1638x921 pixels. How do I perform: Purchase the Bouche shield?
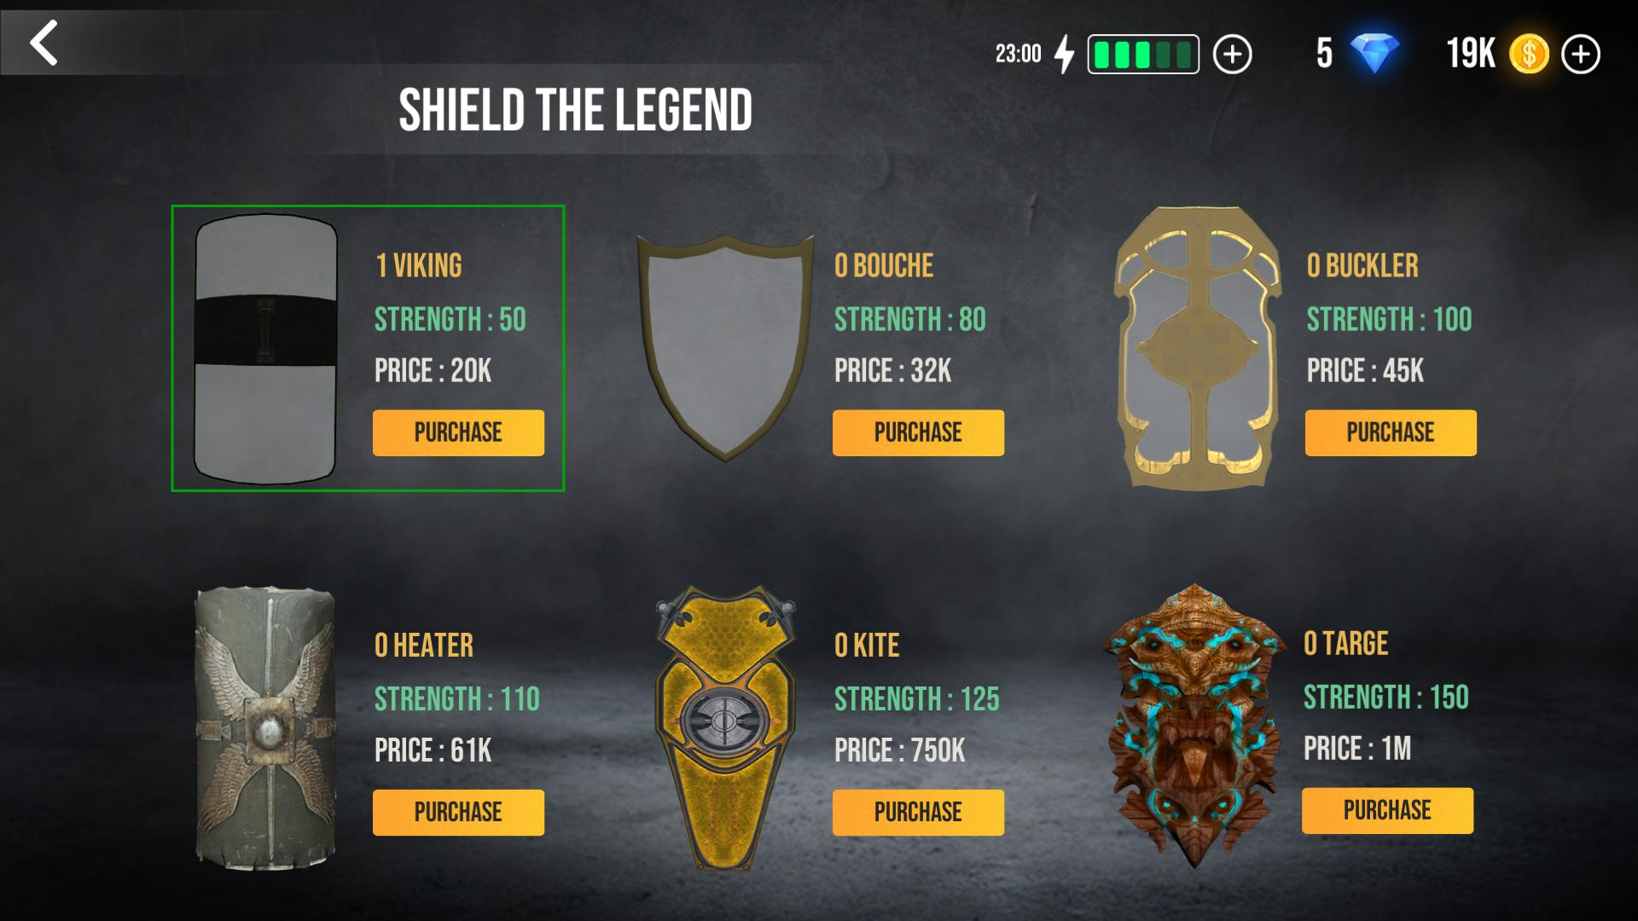coord(918,432)
